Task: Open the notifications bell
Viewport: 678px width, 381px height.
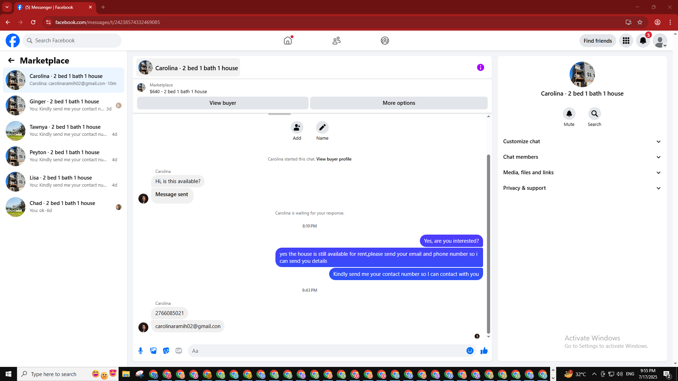Action: coord(643,41)
